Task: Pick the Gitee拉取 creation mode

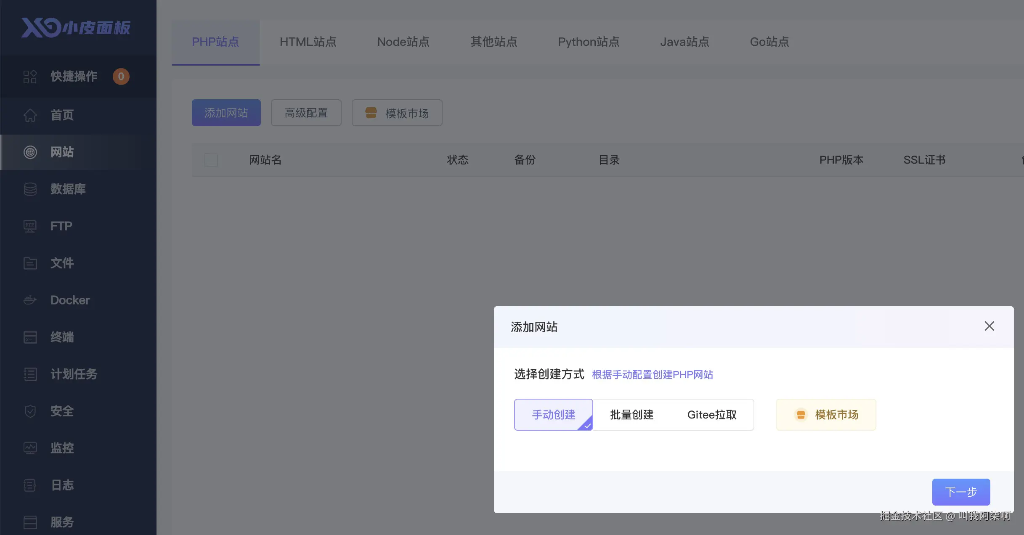Action: pos(712,415)
